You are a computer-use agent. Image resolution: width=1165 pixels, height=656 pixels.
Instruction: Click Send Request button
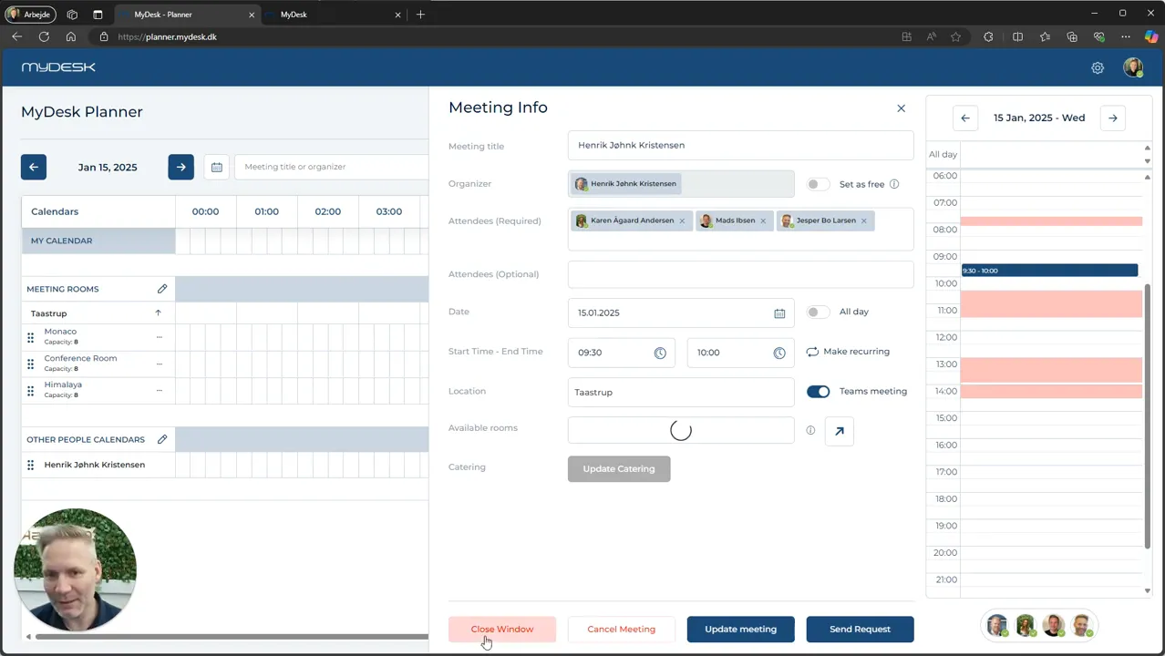(860, 629)
